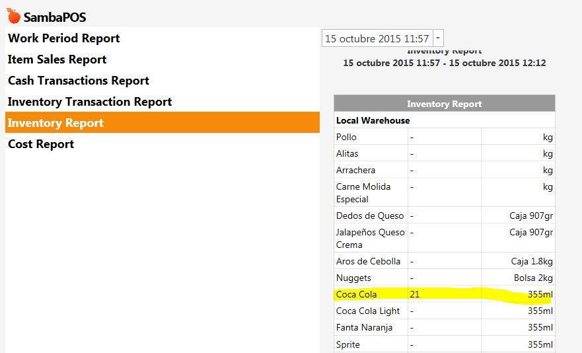The image size is (582, 353).
Task: Click the gray Inventory Report table header
Action: (x=445, y=104)
